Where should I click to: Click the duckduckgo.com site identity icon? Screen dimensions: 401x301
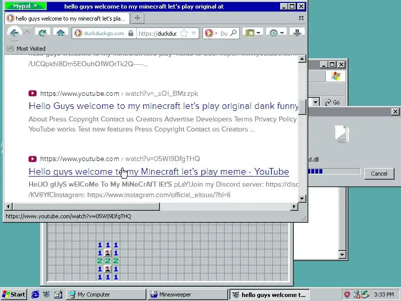(78, 33)
